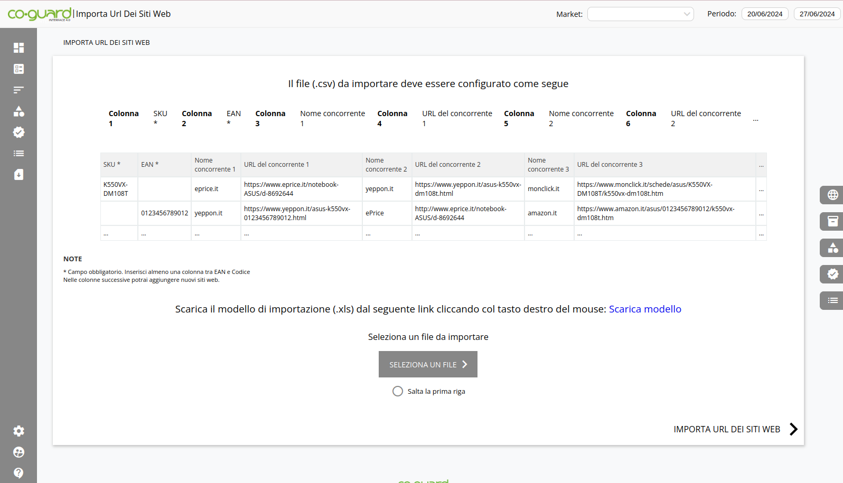Open the settings gear in left sidebar

point(18,431)
